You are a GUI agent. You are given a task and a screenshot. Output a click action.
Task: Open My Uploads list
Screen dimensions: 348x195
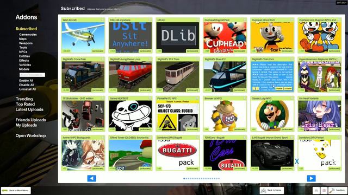[x=26, y=125]
